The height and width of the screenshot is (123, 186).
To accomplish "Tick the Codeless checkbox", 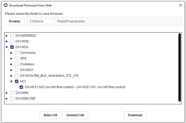I will point(17,64).
